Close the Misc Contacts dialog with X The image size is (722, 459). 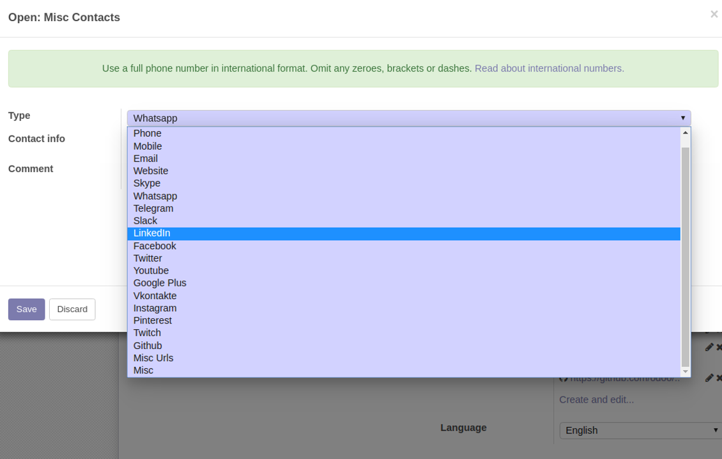coord(714,14)
